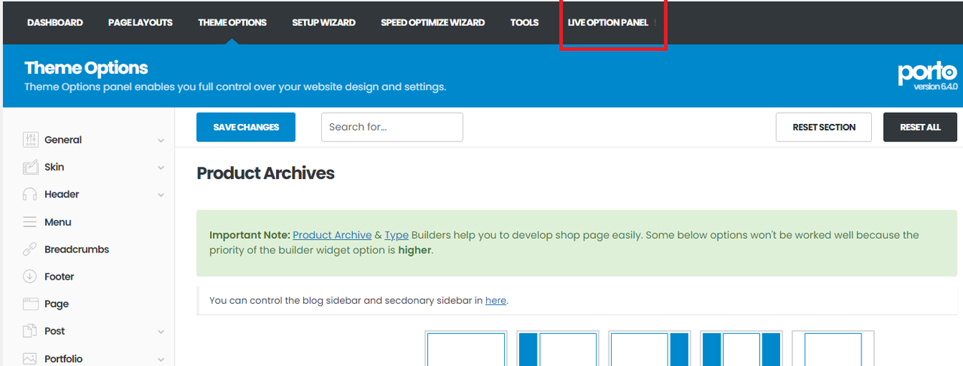Follow the Product Archive link
This screenshot has width=963, height=366.
(x=332, y=235)
